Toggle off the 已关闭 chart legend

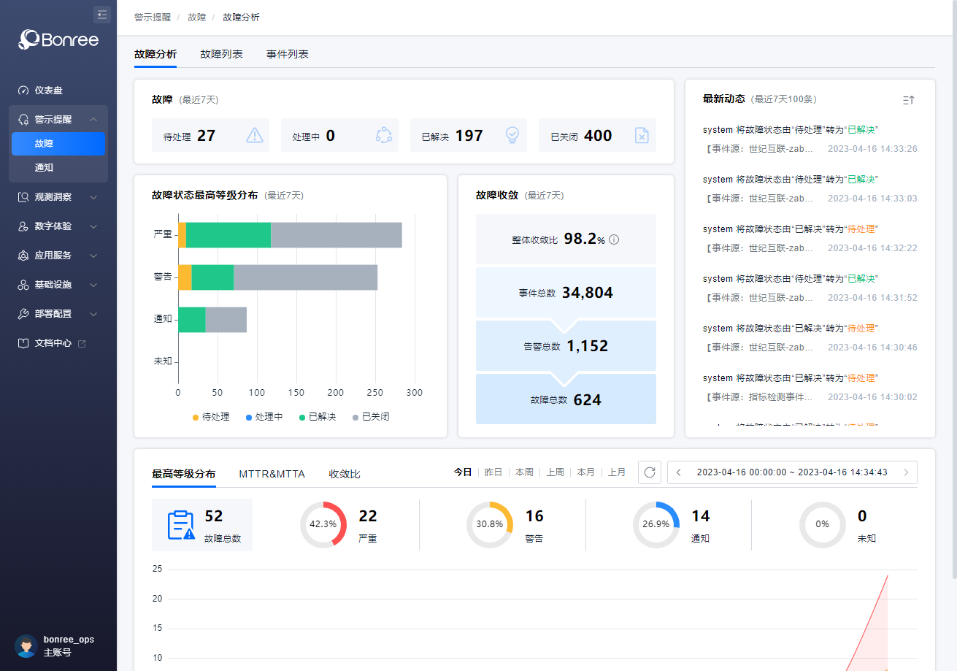[370, 416]
